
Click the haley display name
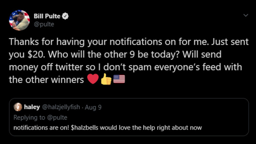click(31, 107)
